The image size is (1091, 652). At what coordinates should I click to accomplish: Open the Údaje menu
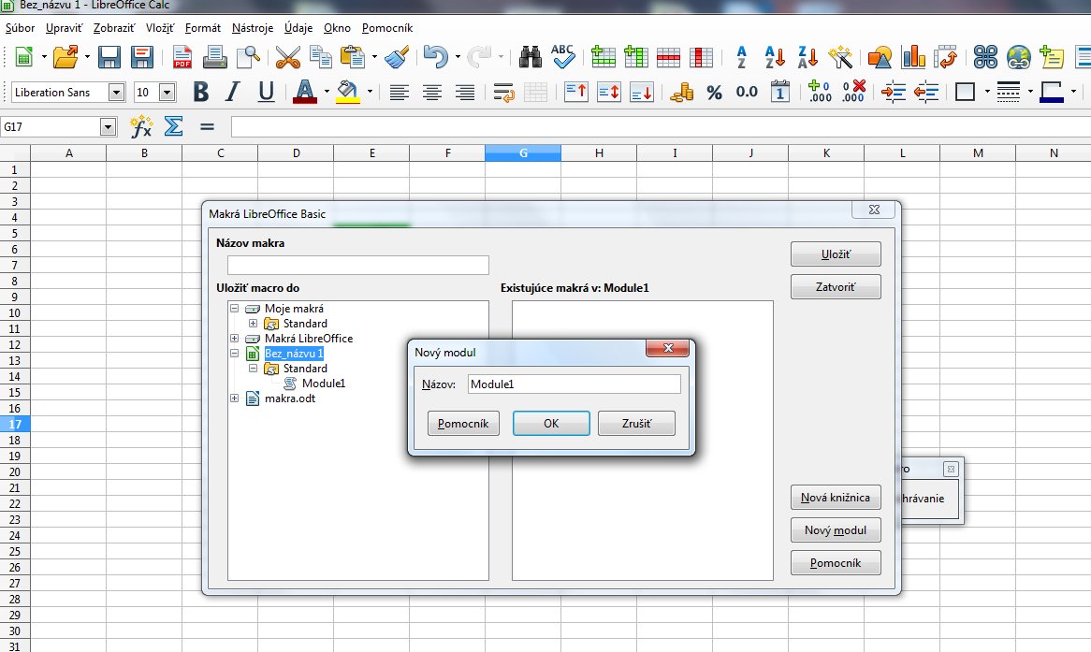point(298,28)
